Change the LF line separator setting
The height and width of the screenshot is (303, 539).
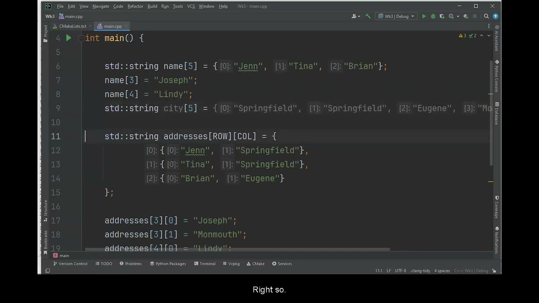coord(389,271)
